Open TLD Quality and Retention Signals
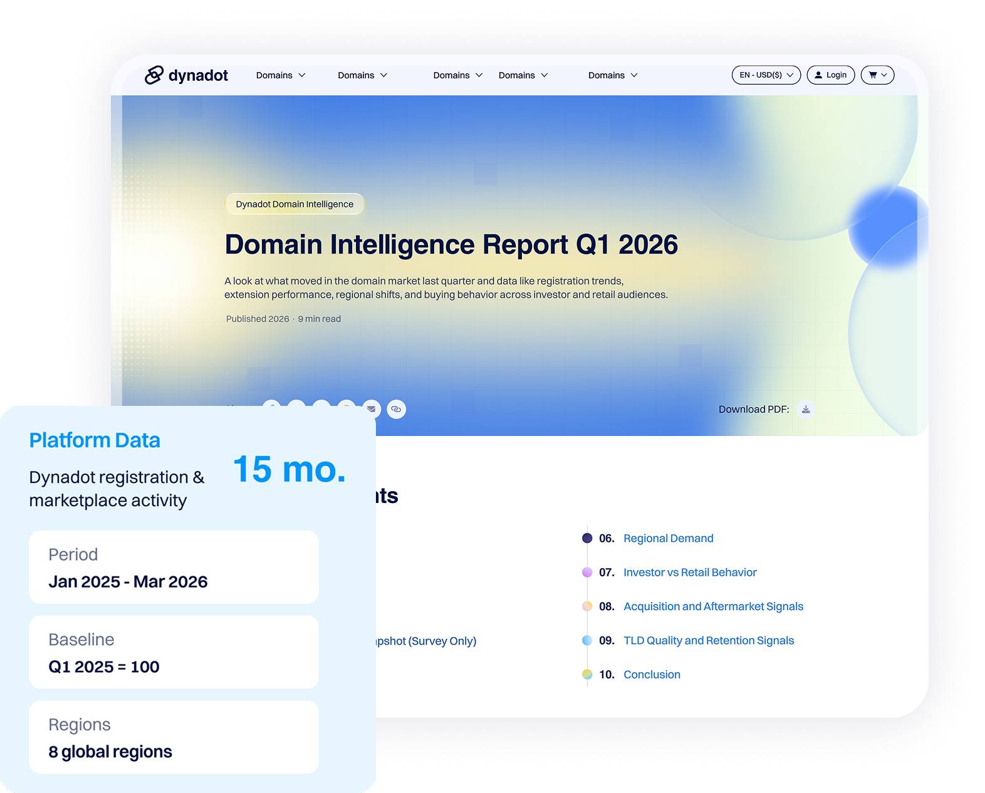Image resolution: width=985 pixels, height=793 pixels. click(709, 640)
